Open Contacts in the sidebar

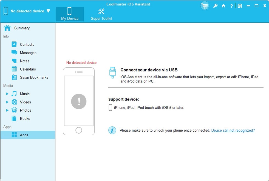(x=28, y=44)
